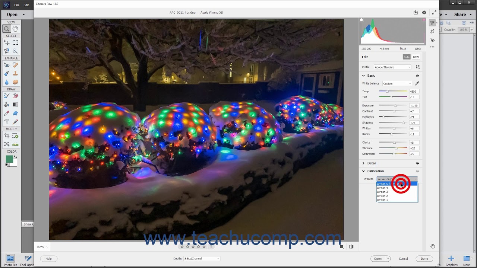Toggle Camera Raw full screen mode
Screen dimensions: 477x268
434,13
